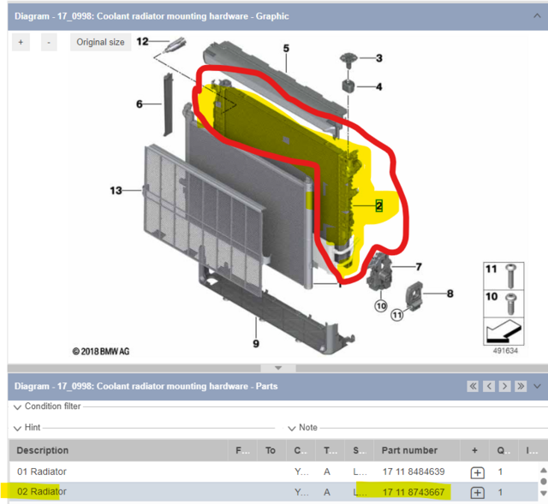This screenshot has height=504, width=548.
Task: Sort by Part number column header
Action: (x=410, y=450)
